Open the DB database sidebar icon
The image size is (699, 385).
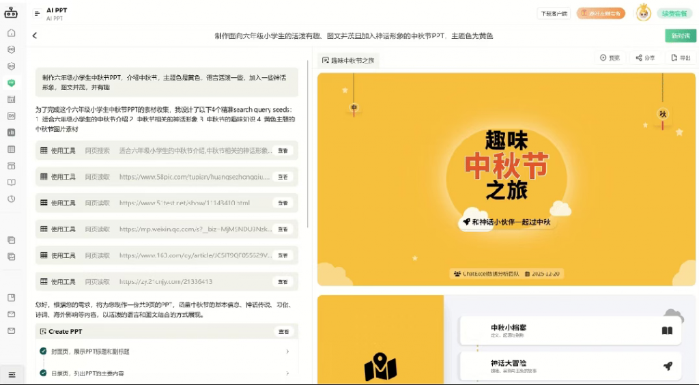tap(12, 116)
